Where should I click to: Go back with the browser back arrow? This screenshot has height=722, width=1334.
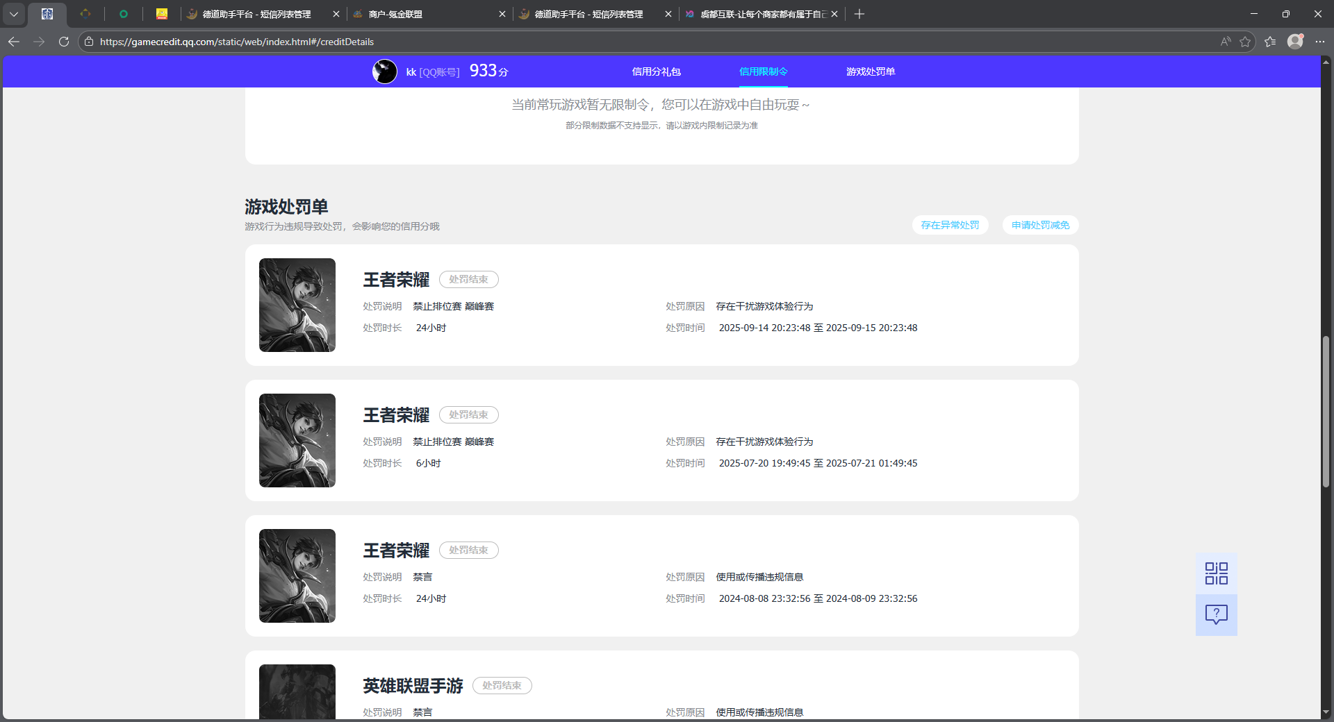click(14, 42)
